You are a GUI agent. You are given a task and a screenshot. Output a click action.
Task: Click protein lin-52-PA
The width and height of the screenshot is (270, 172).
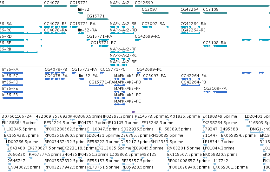click(x=82, y=79)
